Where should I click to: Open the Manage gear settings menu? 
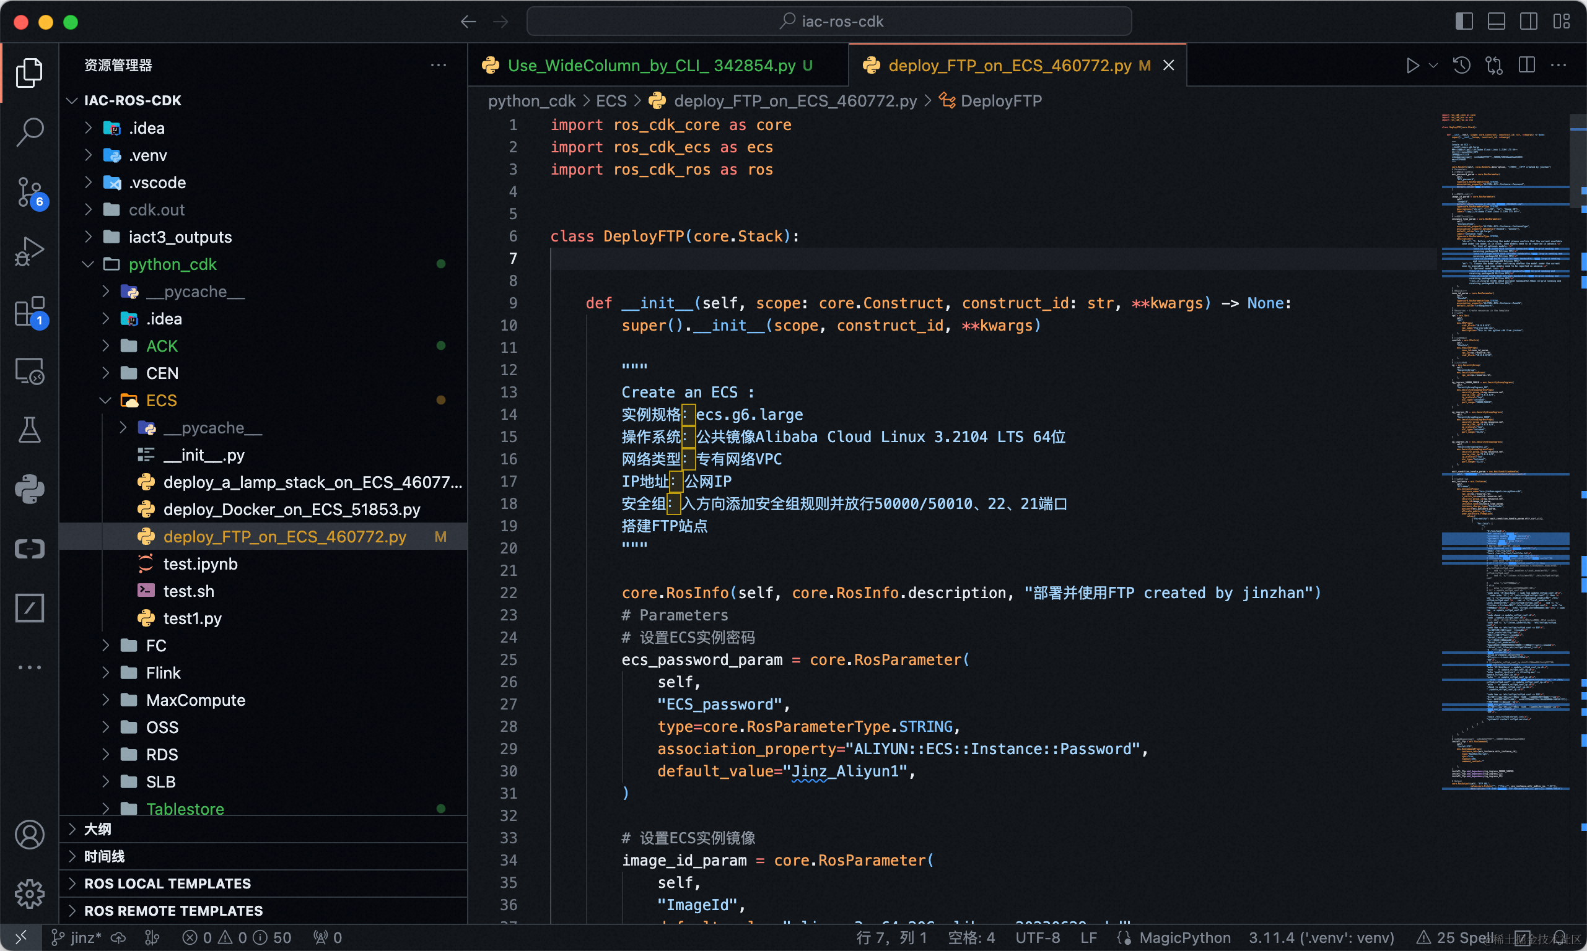tap(30, 893)
